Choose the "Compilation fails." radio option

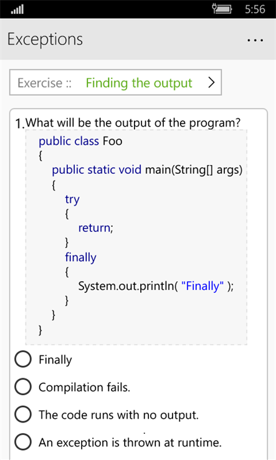pyautogui.click(x=23, y=386)
